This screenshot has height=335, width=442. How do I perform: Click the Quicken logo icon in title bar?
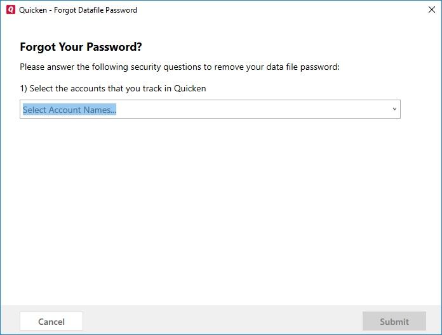[x=10, y=10]
